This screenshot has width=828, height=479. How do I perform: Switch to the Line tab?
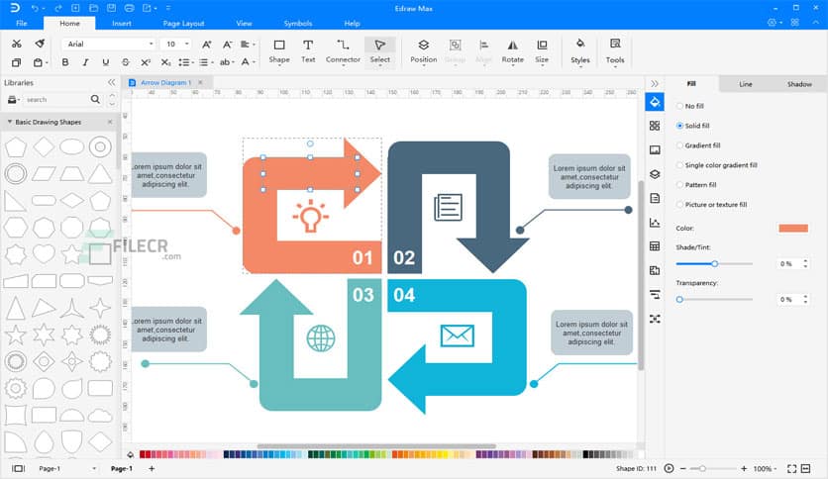[745, 84]
